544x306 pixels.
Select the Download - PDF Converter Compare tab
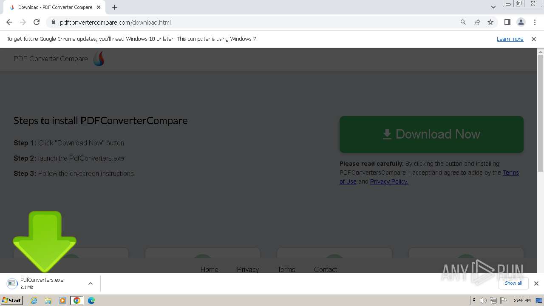click(x=55, y=7)
